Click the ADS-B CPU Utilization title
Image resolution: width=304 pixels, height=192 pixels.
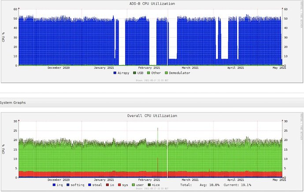point(152,4)
